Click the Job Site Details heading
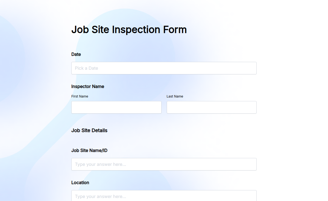 (89, 130)
